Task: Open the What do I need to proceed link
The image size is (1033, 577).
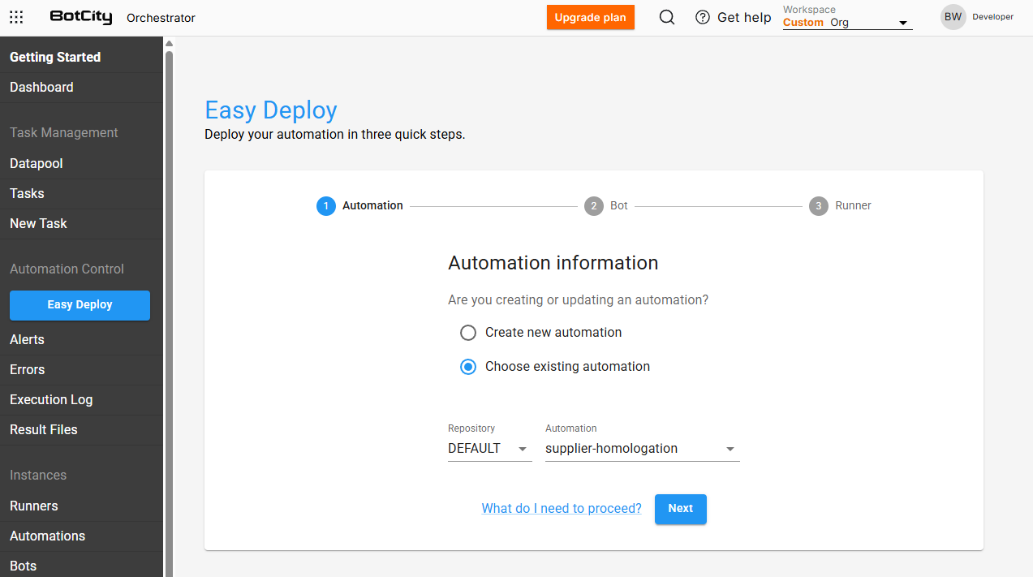Action: coord(562,509)
